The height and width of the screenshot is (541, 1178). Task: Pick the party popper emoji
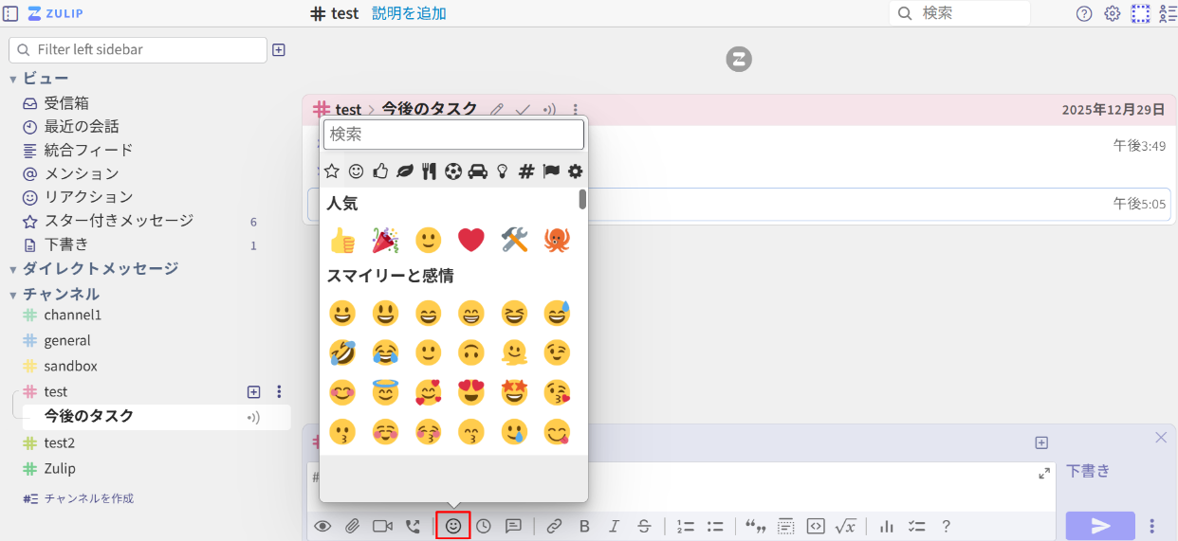pyautogui.click(x=385, y=240)
